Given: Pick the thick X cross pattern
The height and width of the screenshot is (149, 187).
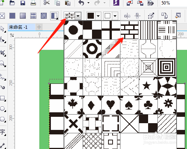Looking at the screenshot, I should 73,124.
